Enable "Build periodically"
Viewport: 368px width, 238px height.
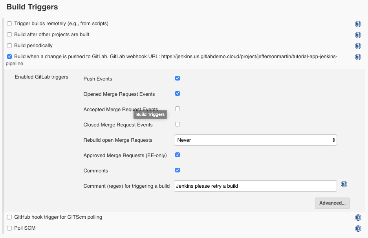click(x=9, y=46)
